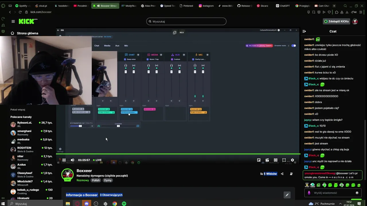
Task: Open settings gear for the MEDIA channel
Action: point(161,55)
